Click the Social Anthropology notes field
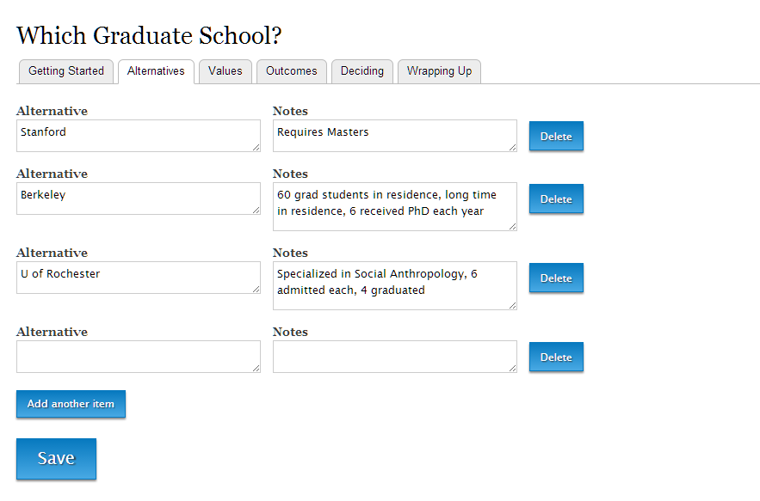760x501 pixels. [x=395, y=285]
